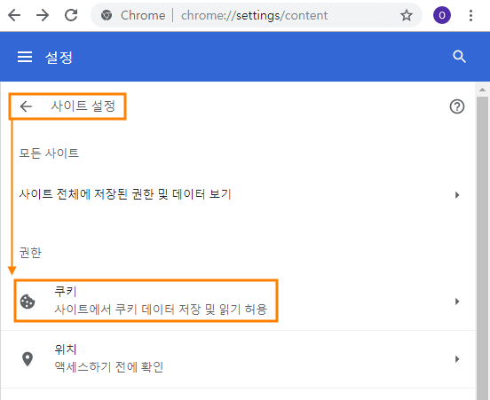
Task: Open the help question mark icon
Action: tap(457, 106)
